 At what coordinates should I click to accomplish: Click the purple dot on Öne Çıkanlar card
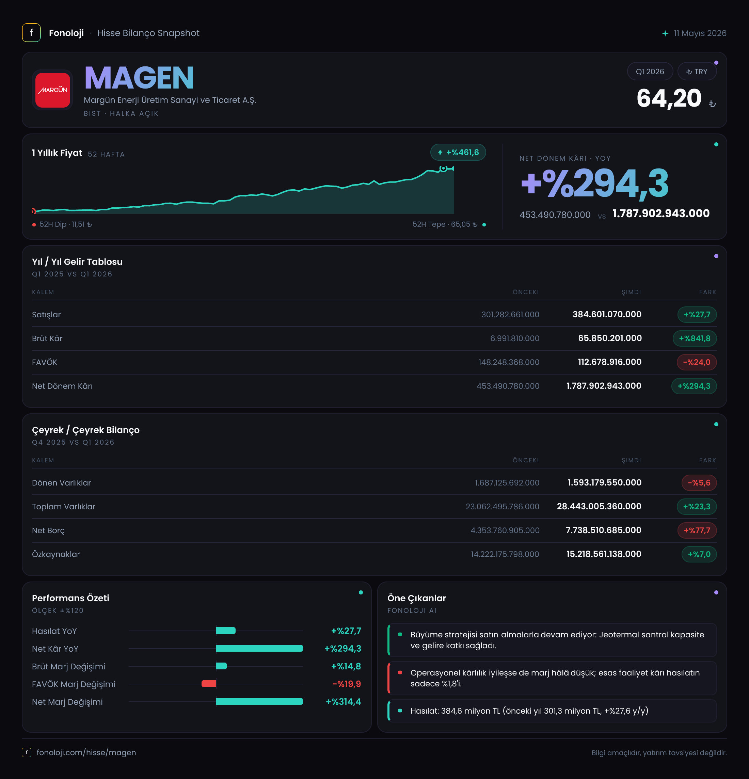[716, 592]
